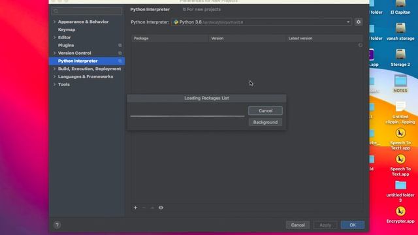Click the Loading Packages List progress bar
The image size is (418, 235).
pyautogui.click(x=187, y=116)
